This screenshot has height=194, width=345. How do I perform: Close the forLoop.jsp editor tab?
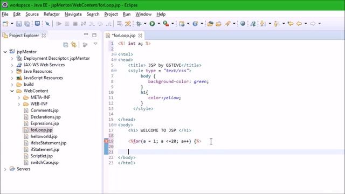[x=140, y=36]
